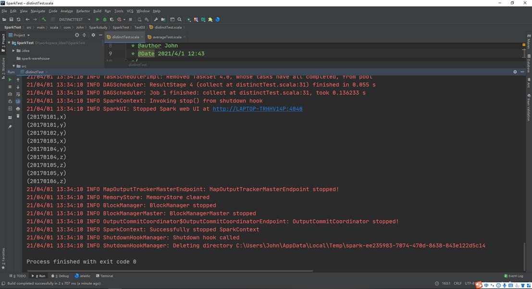Image resolution: width=532 pixels, height=289 pixels.
Task: Click the main toolbar Stop square icon
Action: pos(130,20)
